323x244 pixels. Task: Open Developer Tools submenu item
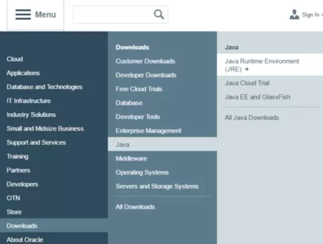pos(138,117)
